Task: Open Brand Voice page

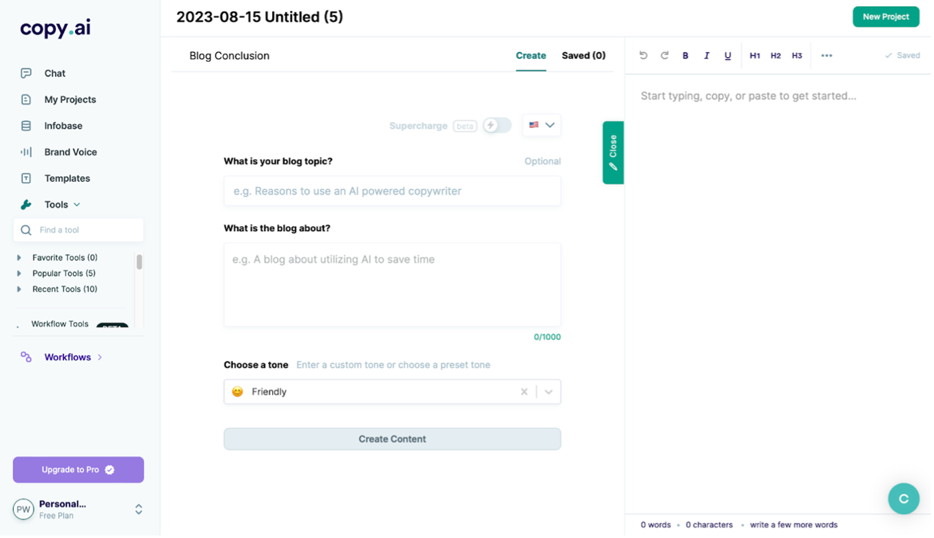Action: click(70, 152)
